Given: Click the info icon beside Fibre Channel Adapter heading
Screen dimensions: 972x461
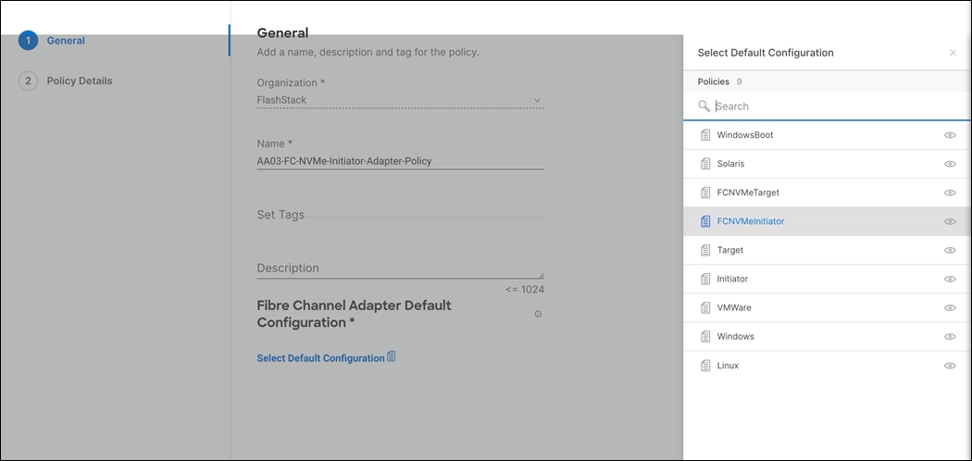Looking at the screenshot, I should click(538, 314).
